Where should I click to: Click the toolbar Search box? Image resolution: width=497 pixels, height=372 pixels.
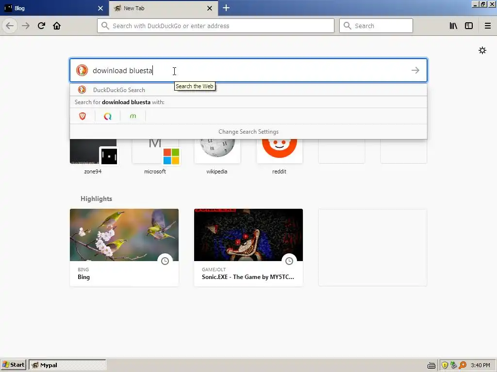pyautogui.click(x=376, y=26)
